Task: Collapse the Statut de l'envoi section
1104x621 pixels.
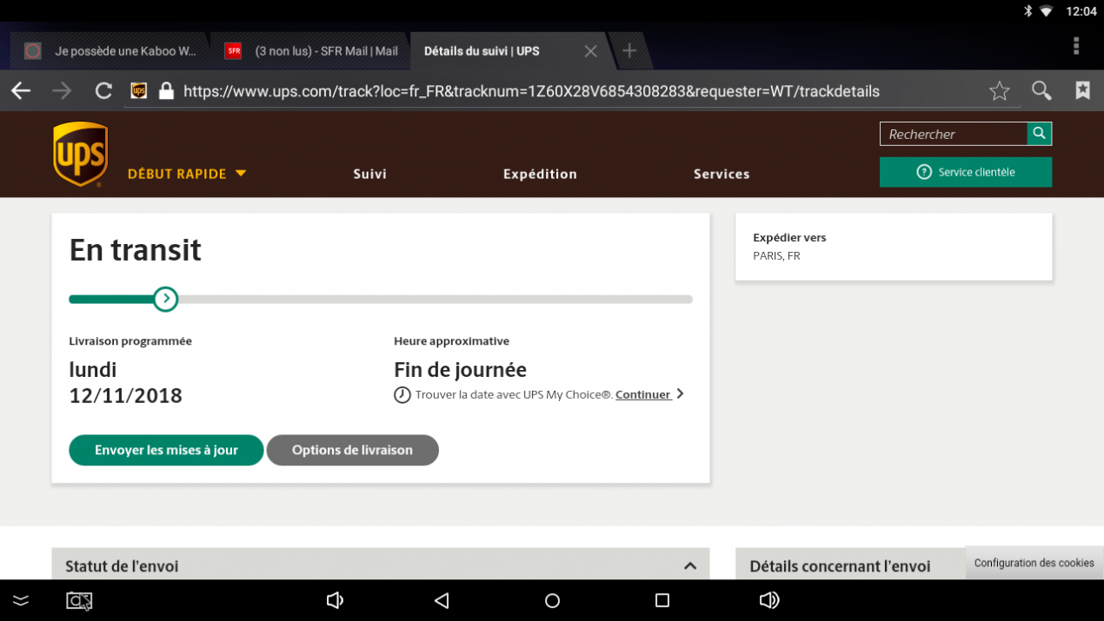Action: [690, 566]
